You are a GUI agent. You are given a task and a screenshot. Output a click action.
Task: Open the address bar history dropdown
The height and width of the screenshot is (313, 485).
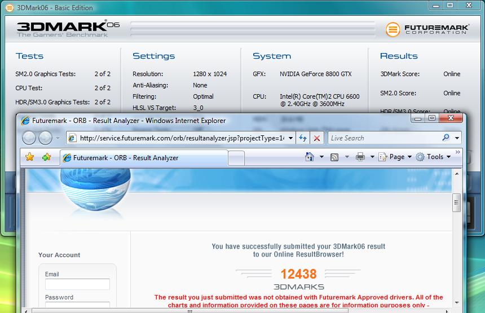click(291, 138)
